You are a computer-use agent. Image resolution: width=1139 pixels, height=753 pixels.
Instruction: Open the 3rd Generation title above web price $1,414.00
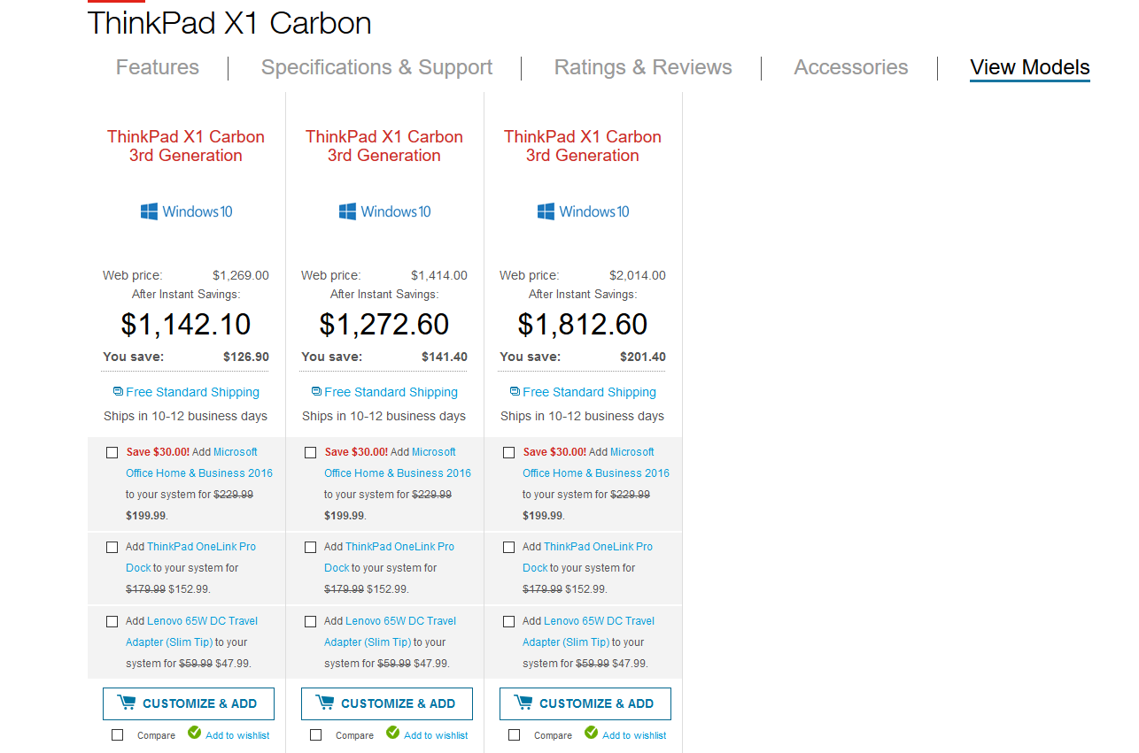(x=384, y=146)
